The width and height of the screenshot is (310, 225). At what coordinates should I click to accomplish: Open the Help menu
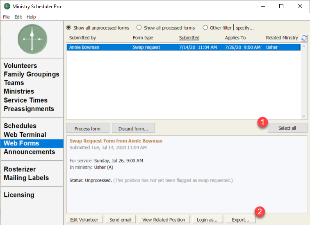[31, 17]
